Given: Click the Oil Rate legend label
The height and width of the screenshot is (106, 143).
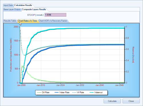Looking at the screenshot, I should (x=45, y=93).
